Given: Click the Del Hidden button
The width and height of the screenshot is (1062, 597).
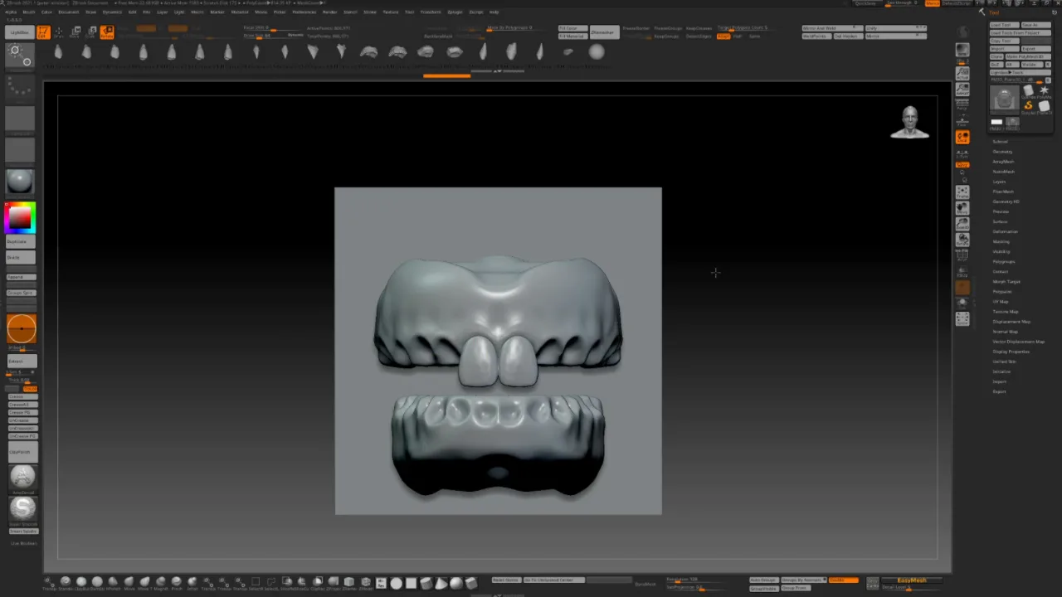Looking at the screenshot, I should click(x=848, y=36).
